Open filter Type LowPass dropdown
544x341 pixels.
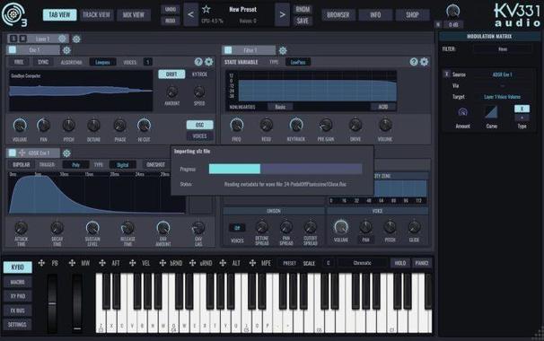[x=298, y=62]
